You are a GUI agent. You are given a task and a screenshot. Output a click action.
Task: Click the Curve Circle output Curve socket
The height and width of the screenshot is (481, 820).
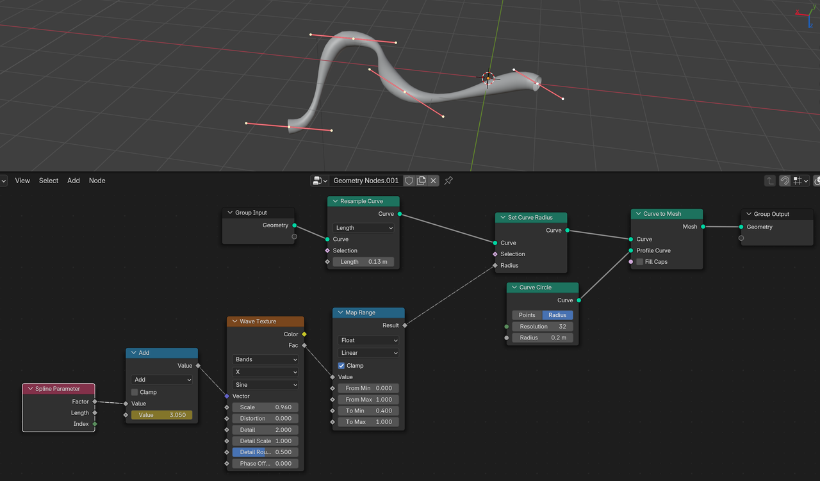click(x=579, y=300)
